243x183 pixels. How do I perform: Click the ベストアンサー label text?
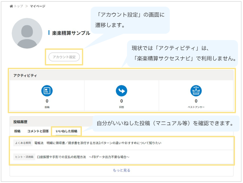(x=196, y=108)
